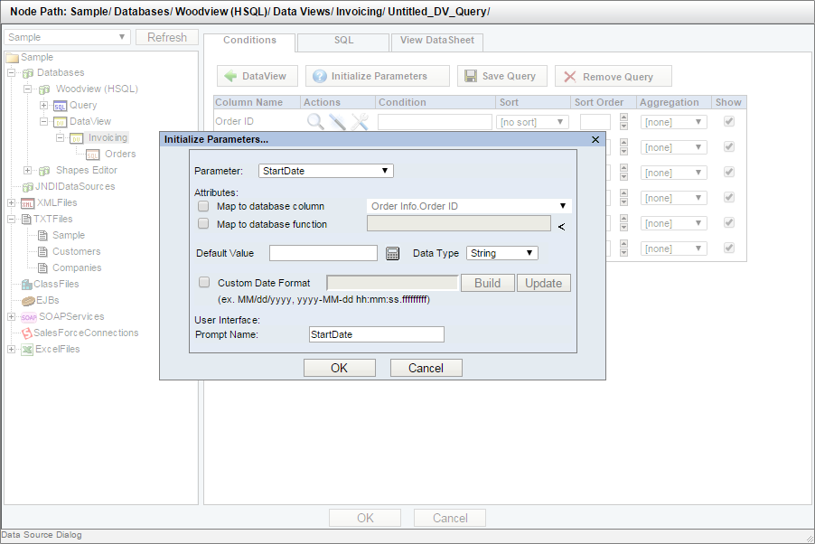Screen dimensions: 815x544
Task: Toggle the Custom Date Format checkbox
Action: click(x=203, y=283)
